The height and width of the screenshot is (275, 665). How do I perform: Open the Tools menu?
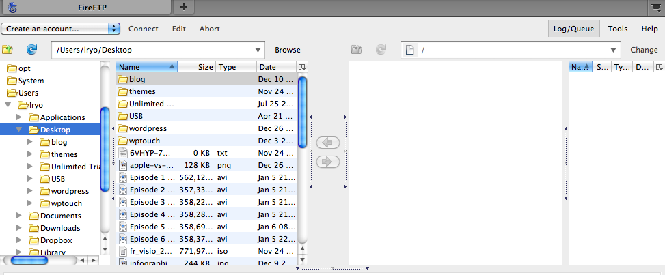pyautogui.click(x=617, y=29)
